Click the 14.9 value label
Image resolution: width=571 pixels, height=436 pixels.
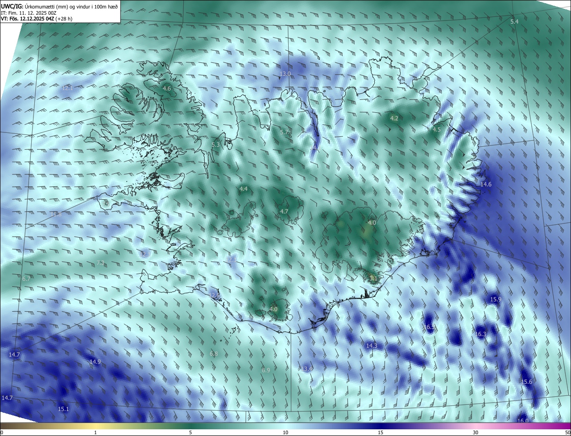coord(95,362)
